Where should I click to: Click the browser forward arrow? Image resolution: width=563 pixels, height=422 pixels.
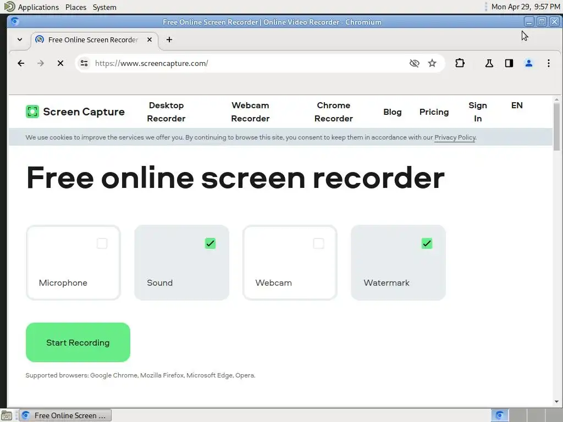click(x=41, y=64)
